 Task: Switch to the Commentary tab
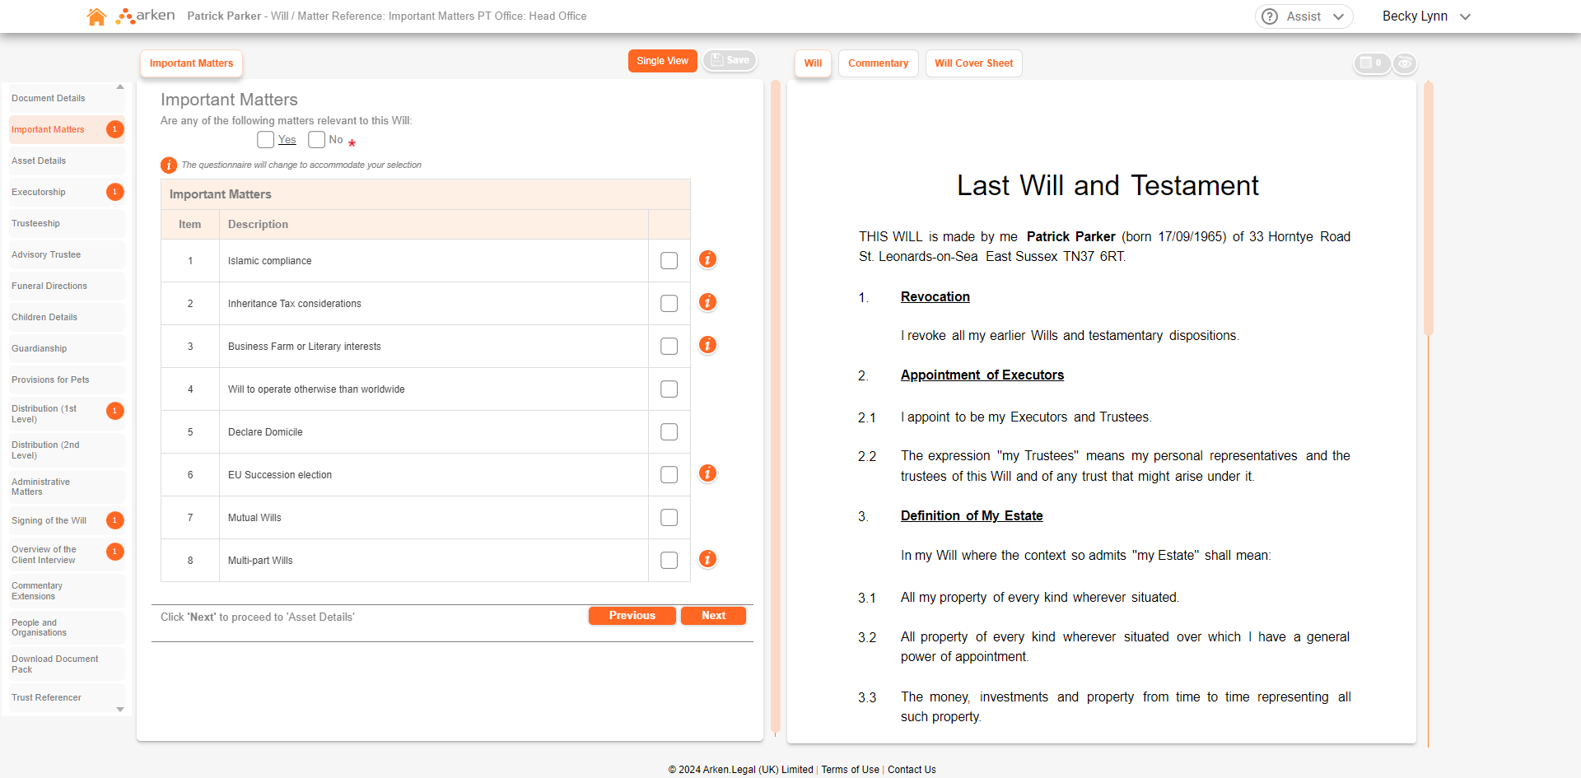pos(879,63)
